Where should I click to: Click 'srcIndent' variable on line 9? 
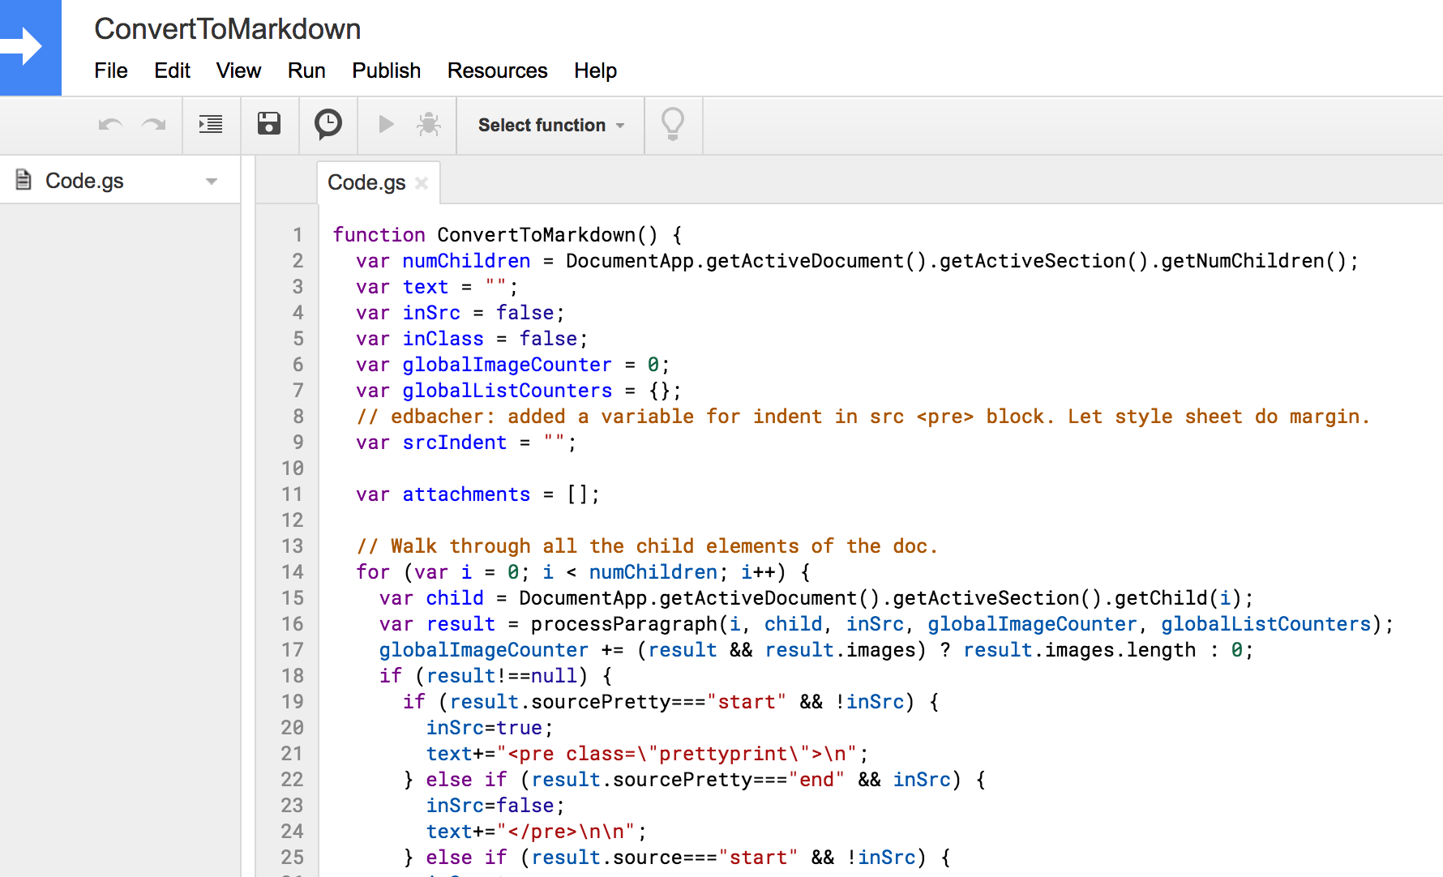click(454, 443)
